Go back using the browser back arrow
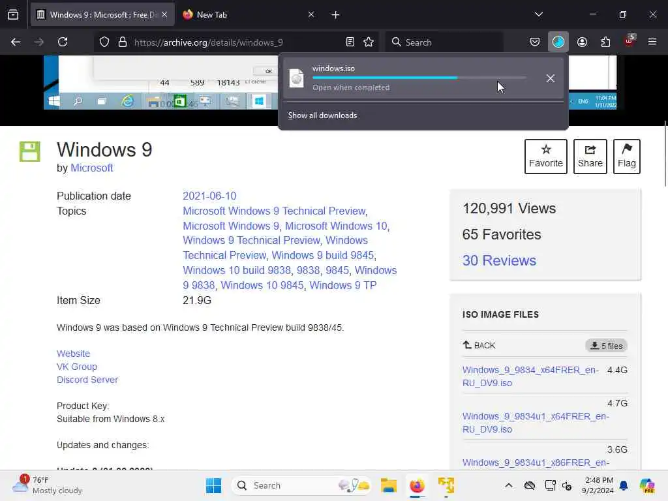 (x=16, y=42)
